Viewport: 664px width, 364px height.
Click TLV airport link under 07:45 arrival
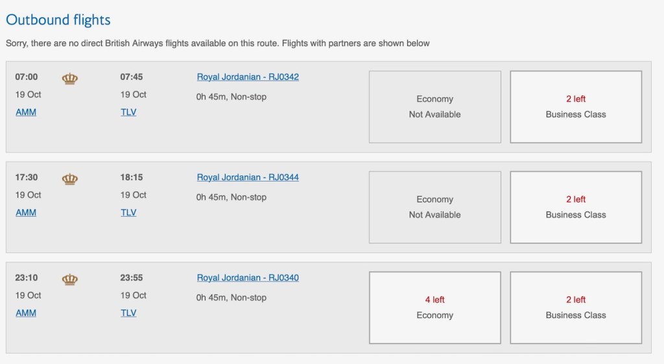pos(128,112)
